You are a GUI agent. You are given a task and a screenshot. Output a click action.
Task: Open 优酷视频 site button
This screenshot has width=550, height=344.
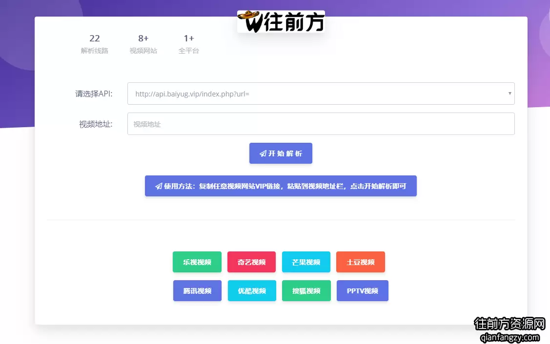[252, 290]
